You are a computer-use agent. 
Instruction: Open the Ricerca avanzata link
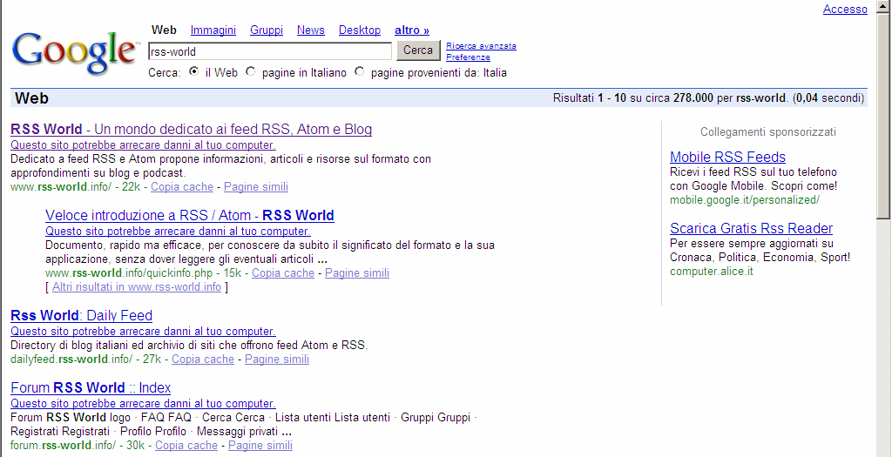pos(481,46)
